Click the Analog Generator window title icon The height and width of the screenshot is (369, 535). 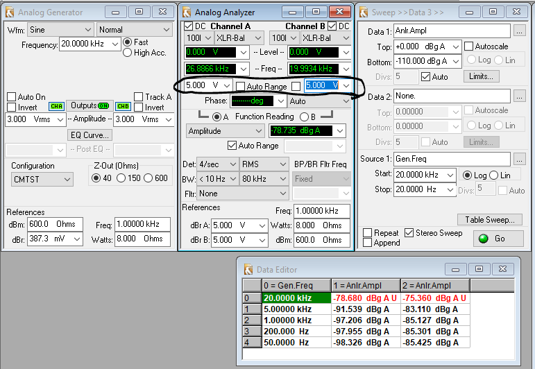(10, 12)
